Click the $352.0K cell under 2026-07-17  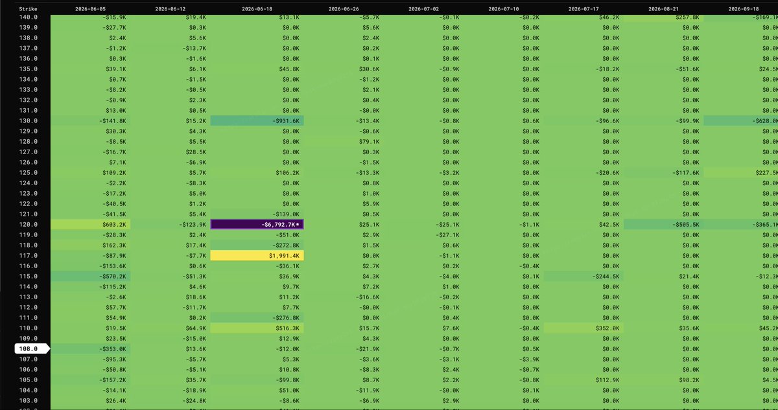(584, 328)
